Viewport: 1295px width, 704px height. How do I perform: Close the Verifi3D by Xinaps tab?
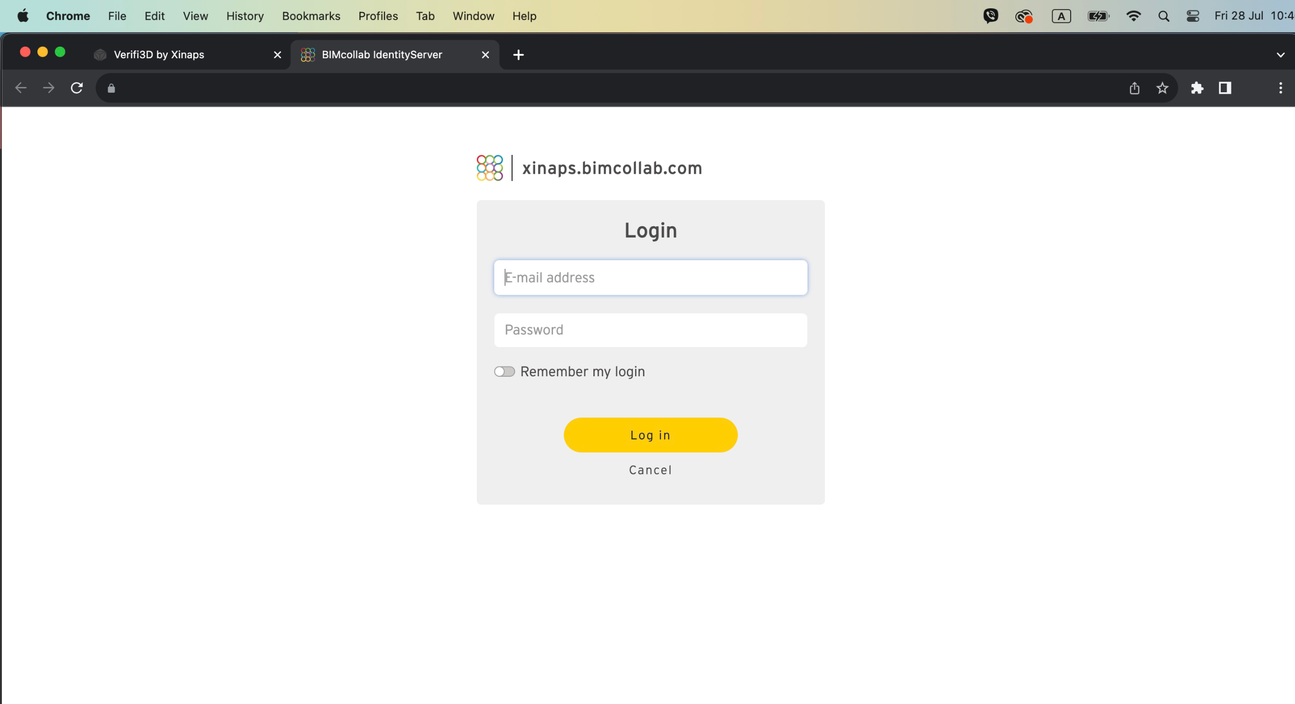(x=278, y=55)
